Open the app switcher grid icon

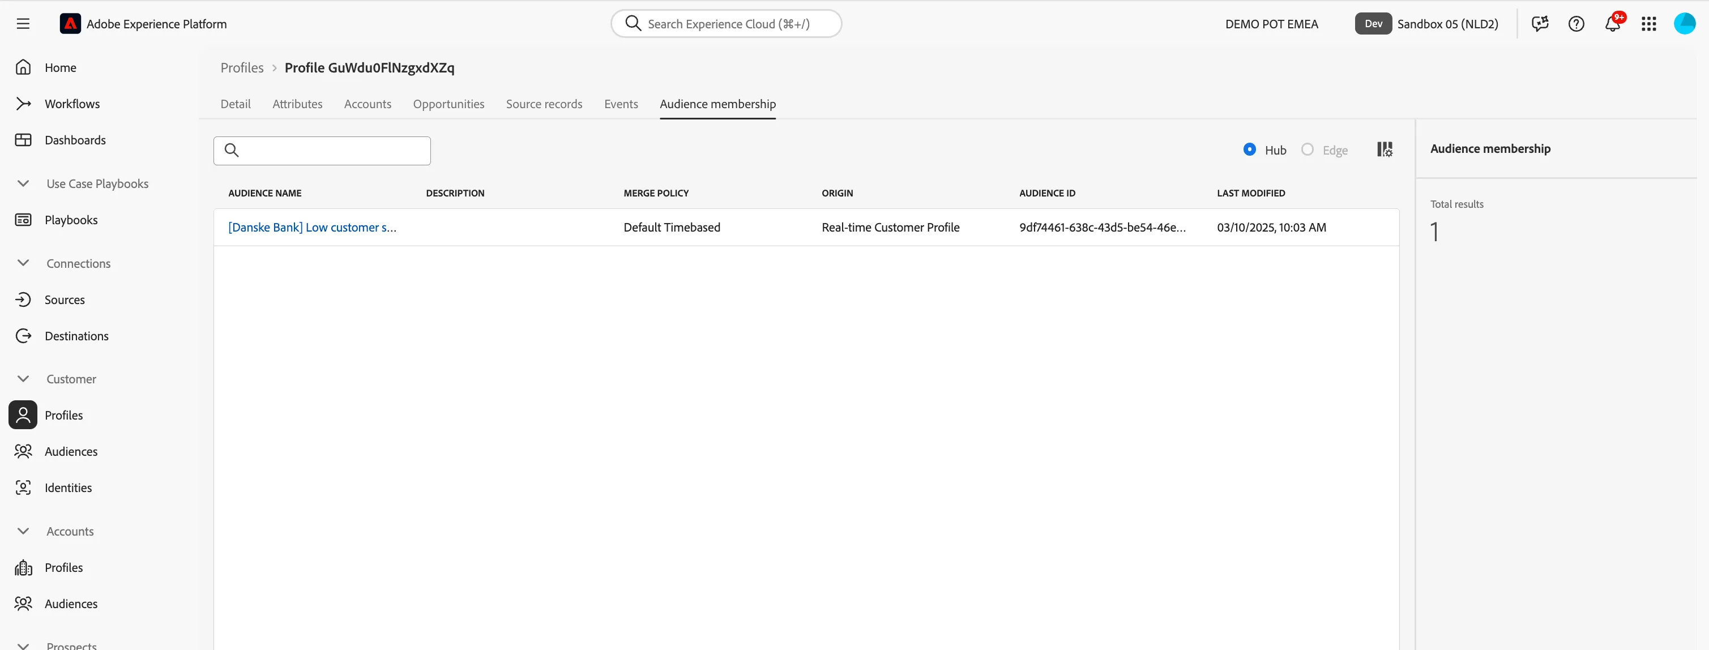click(x=1648, y=24)
